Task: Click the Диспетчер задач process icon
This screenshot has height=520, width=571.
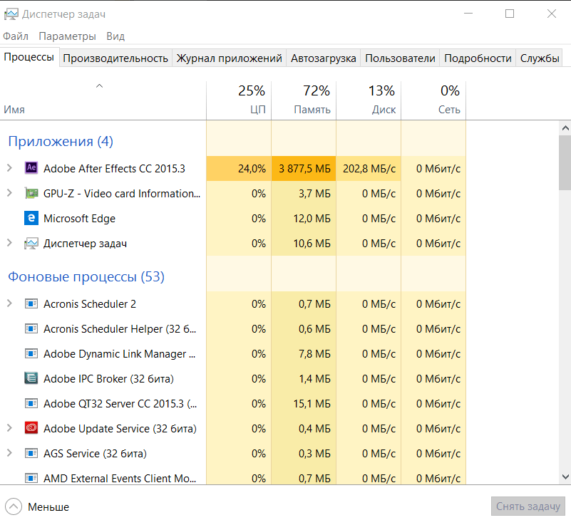Action: pos(31,244)
